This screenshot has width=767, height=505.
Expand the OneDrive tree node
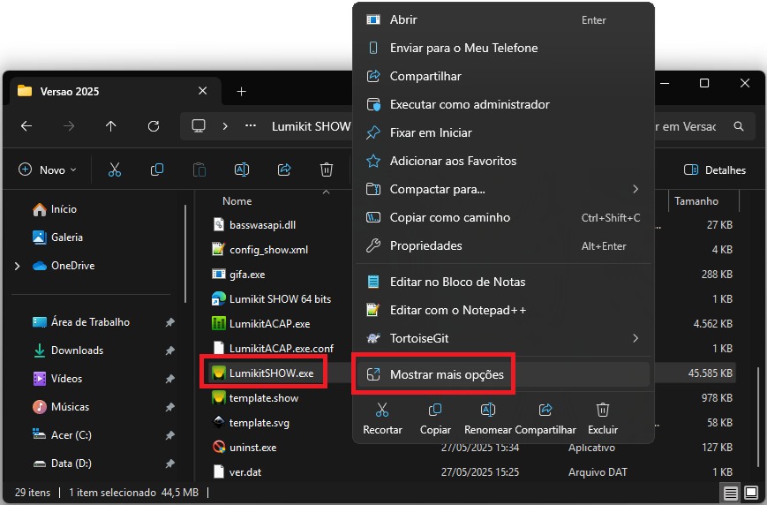click(17, 266)
